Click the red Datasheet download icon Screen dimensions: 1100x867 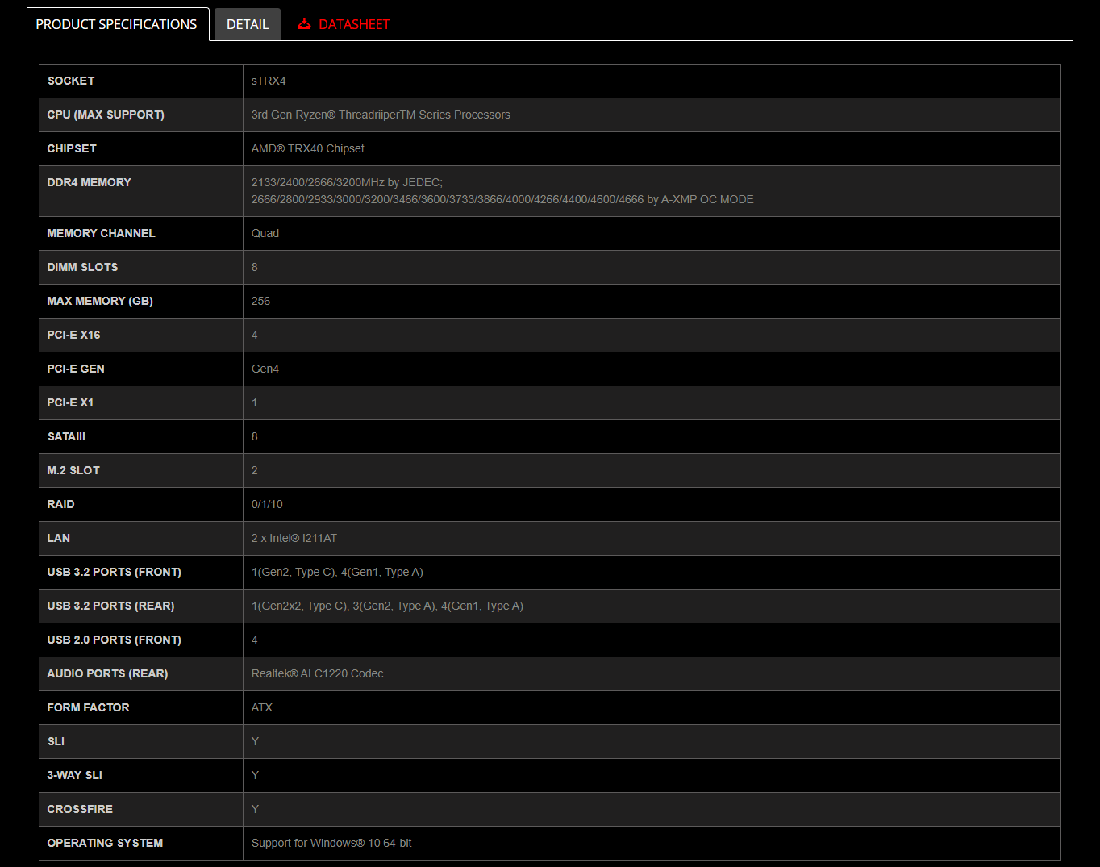click(304, 24)
